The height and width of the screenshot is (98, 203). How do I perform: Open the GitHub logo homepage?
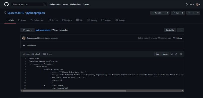tap(6, 4)
